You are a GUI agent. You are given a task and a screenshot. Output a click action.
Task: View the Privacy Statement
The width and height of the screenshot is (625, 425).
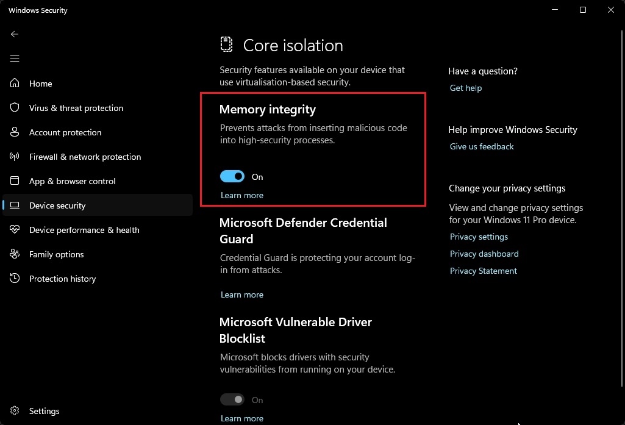[483, 271]
